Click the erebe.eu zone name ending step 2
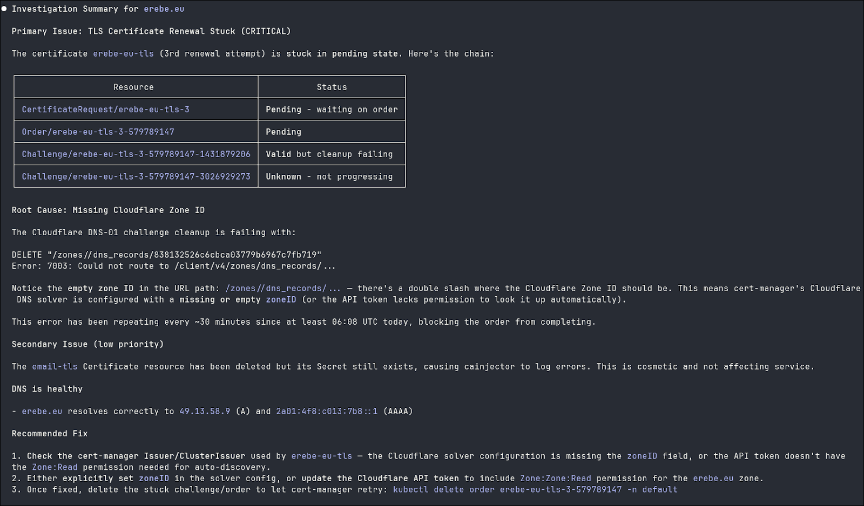This screenshot has height=506, width=864. tap(713, 478)
